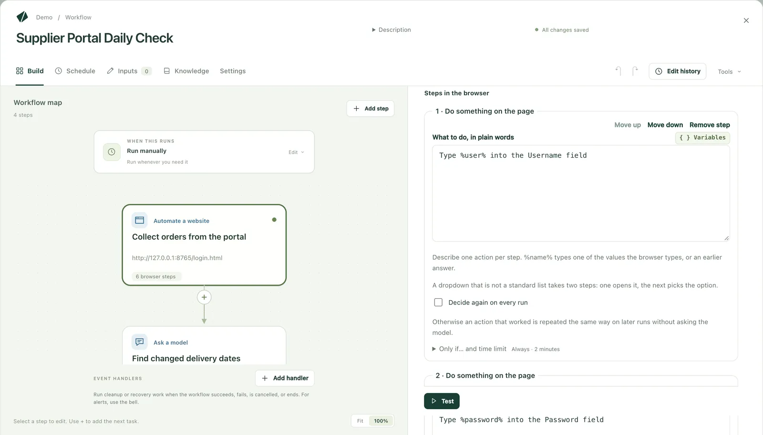Open the Edit dropdown on Run manually card
The width and height of the screenshot is (763, 435).
tap(296, 152)
